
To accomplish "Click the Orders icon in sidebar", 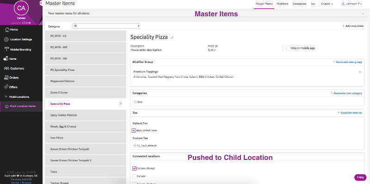I will point(6,77).
